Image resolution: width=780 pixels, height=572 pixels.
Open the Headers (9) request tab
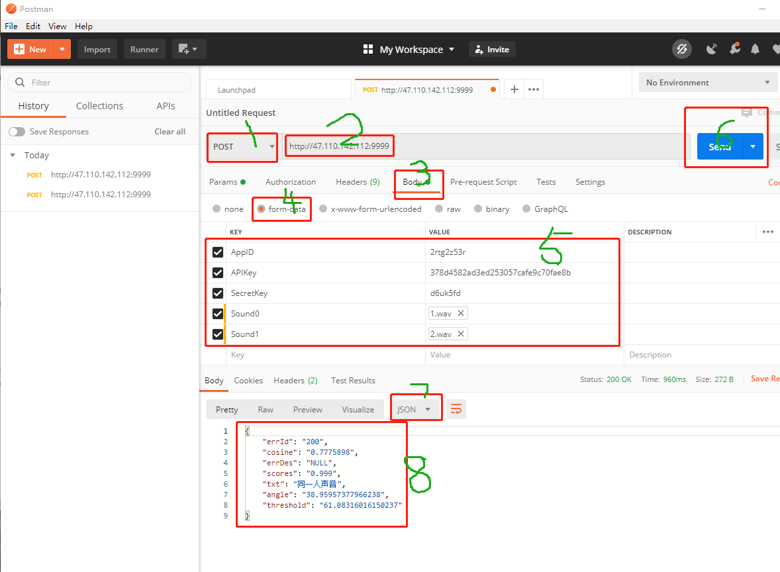358,182
